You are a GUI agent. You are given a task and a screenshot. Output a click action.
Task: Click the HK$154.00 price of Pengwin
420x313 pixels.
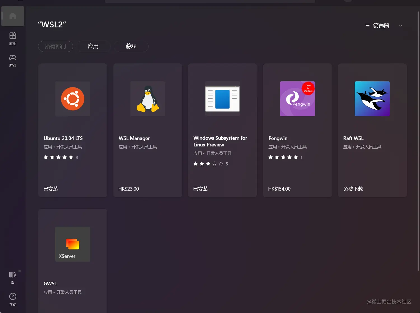coord(279,189)
